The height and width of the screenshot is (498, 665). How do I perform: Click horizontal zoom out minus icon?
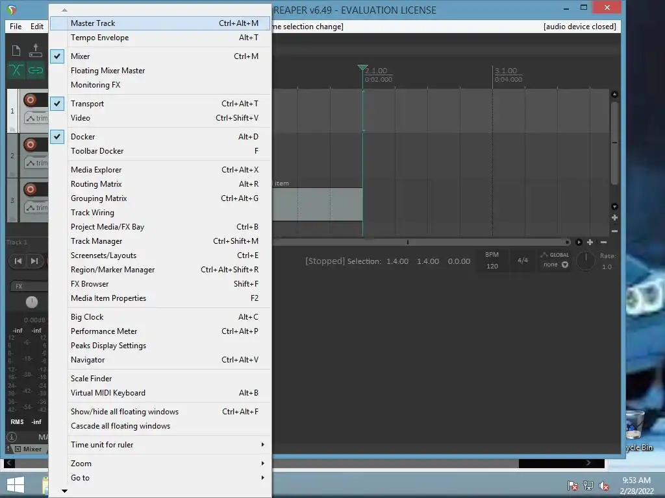[x=603, y=243]
